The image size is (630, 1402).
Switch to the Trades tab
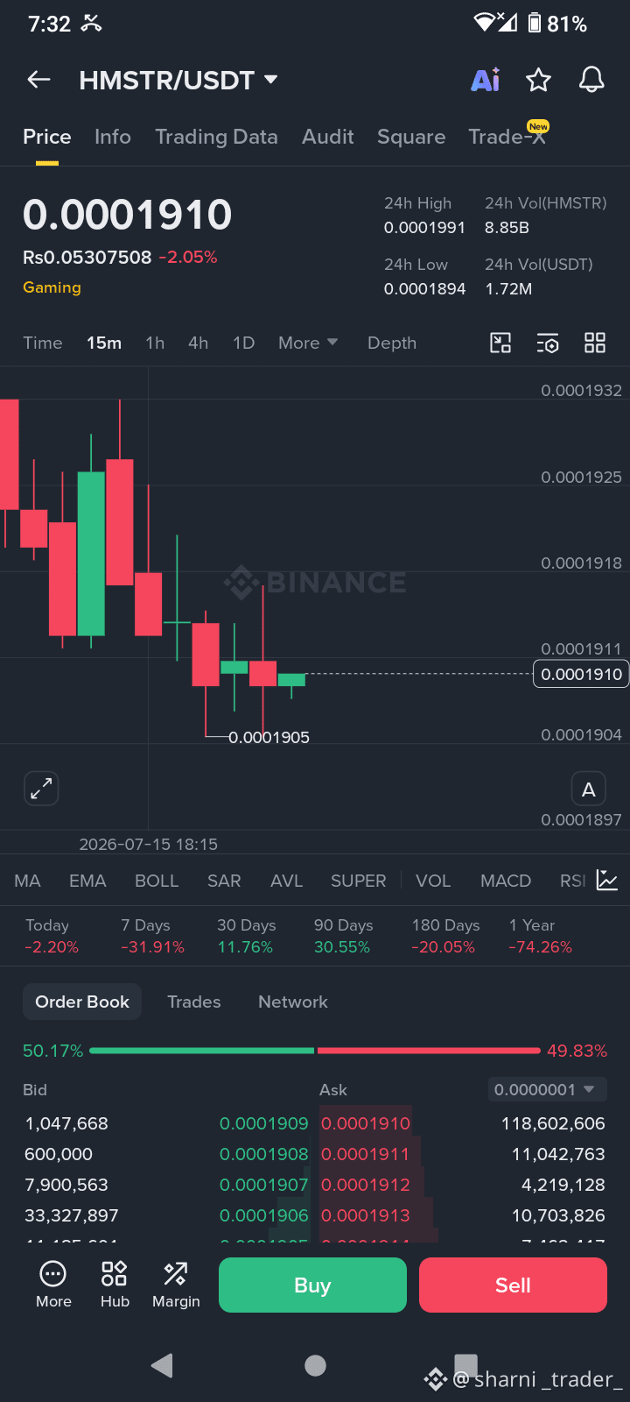[x=194, y=1002]
